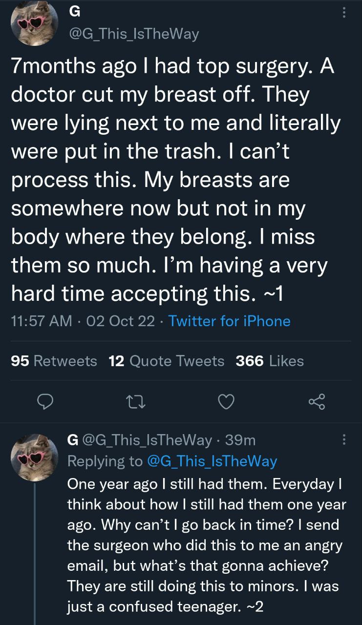Click the "39m" reply timestamp
362x625 pixels.
tap(241, 440)
